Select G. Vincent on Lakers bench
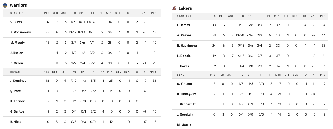333x129 pixels. tap(185, 84)
